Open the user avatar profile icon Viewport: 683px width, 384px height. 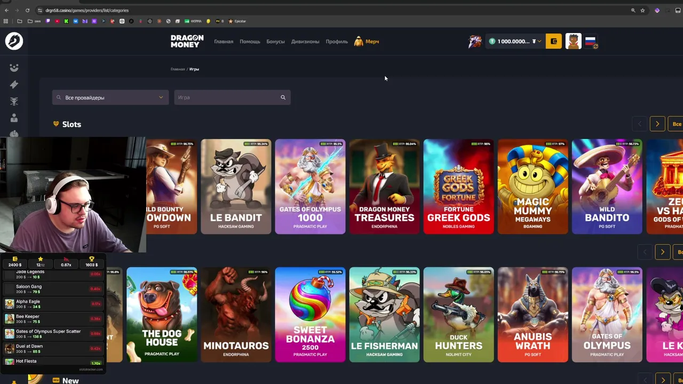point(574,41)
